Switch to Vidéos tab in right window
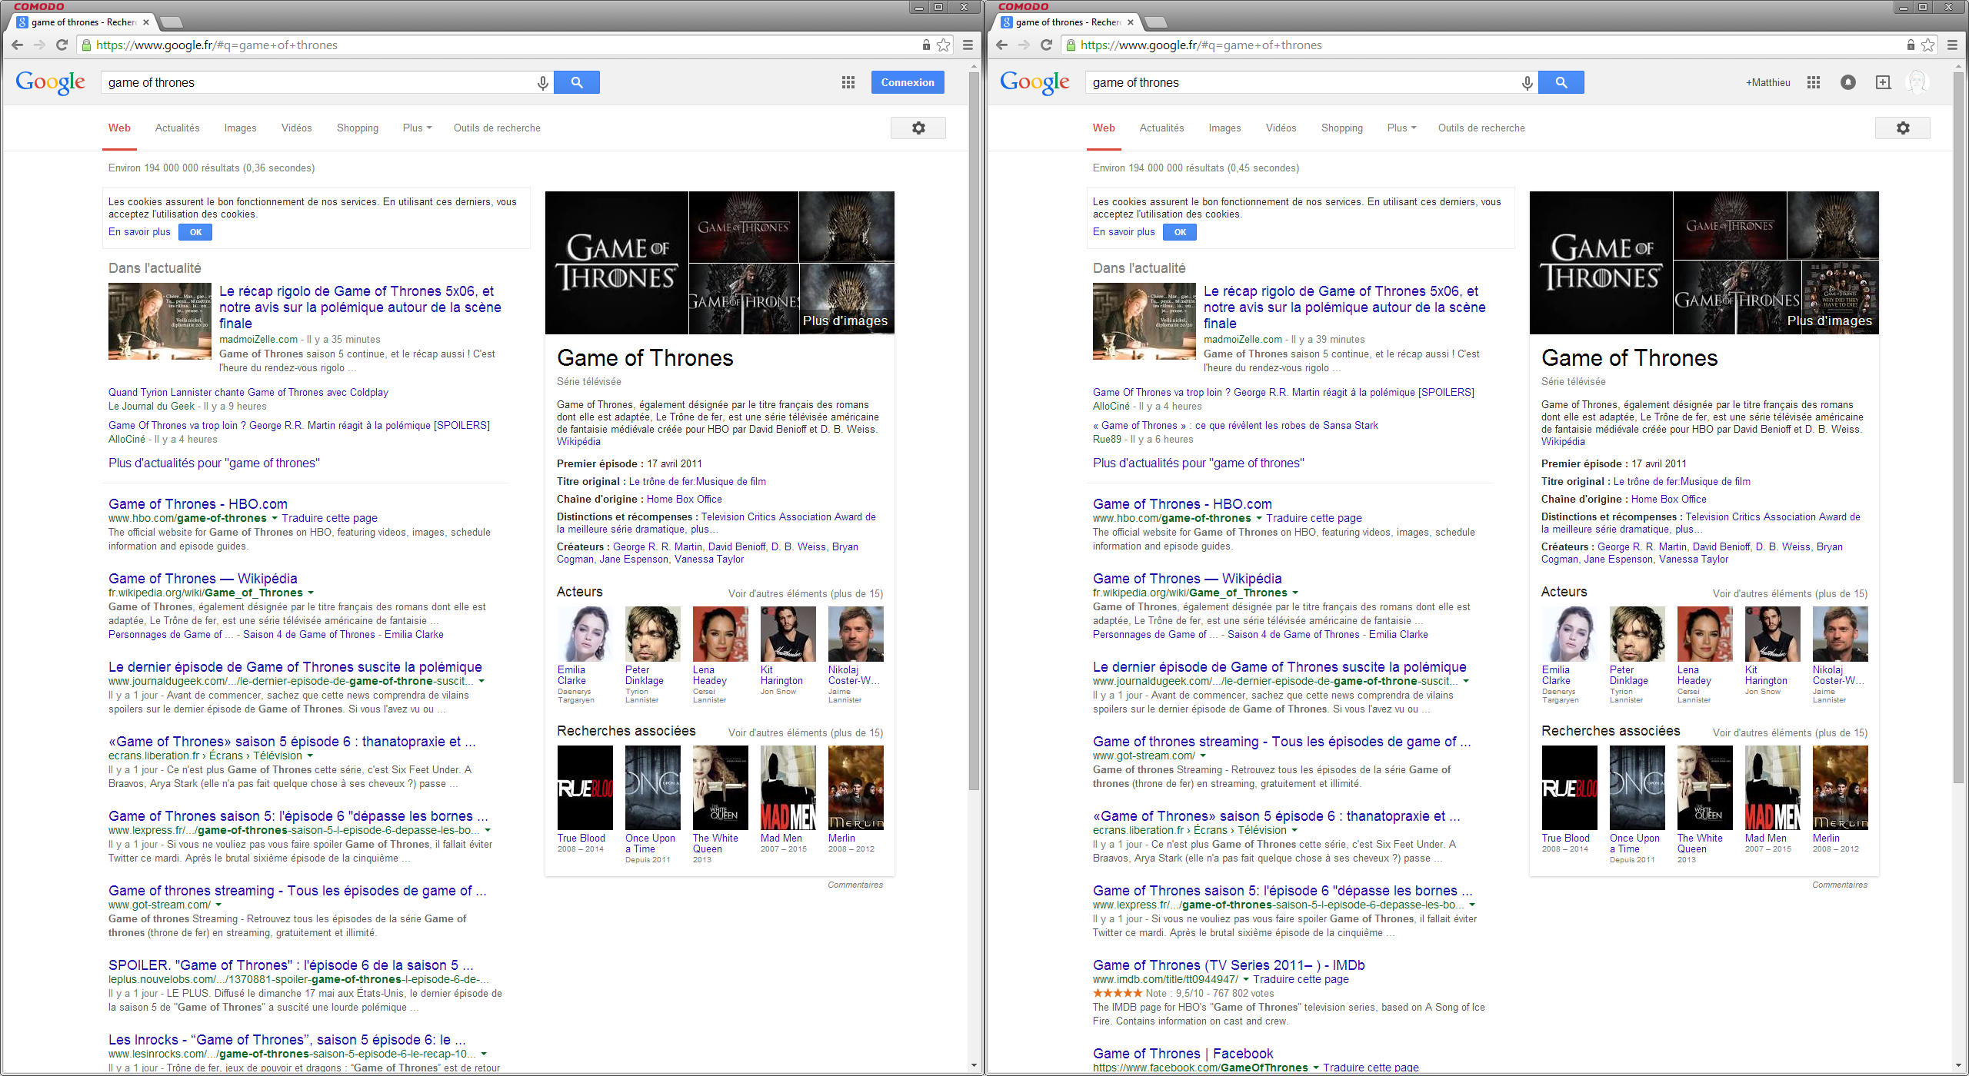Screen dimensions: 1969x1076 [1281, 128]
